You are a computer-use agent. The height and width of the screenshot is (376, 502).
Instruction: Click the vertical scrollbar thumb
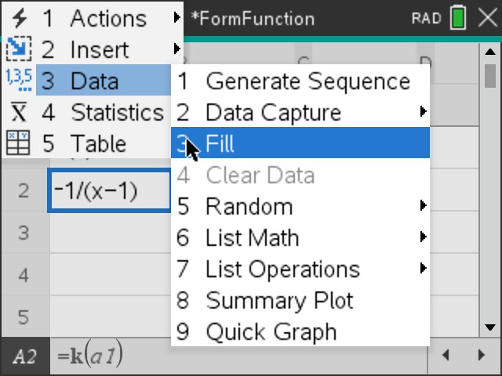490,76
